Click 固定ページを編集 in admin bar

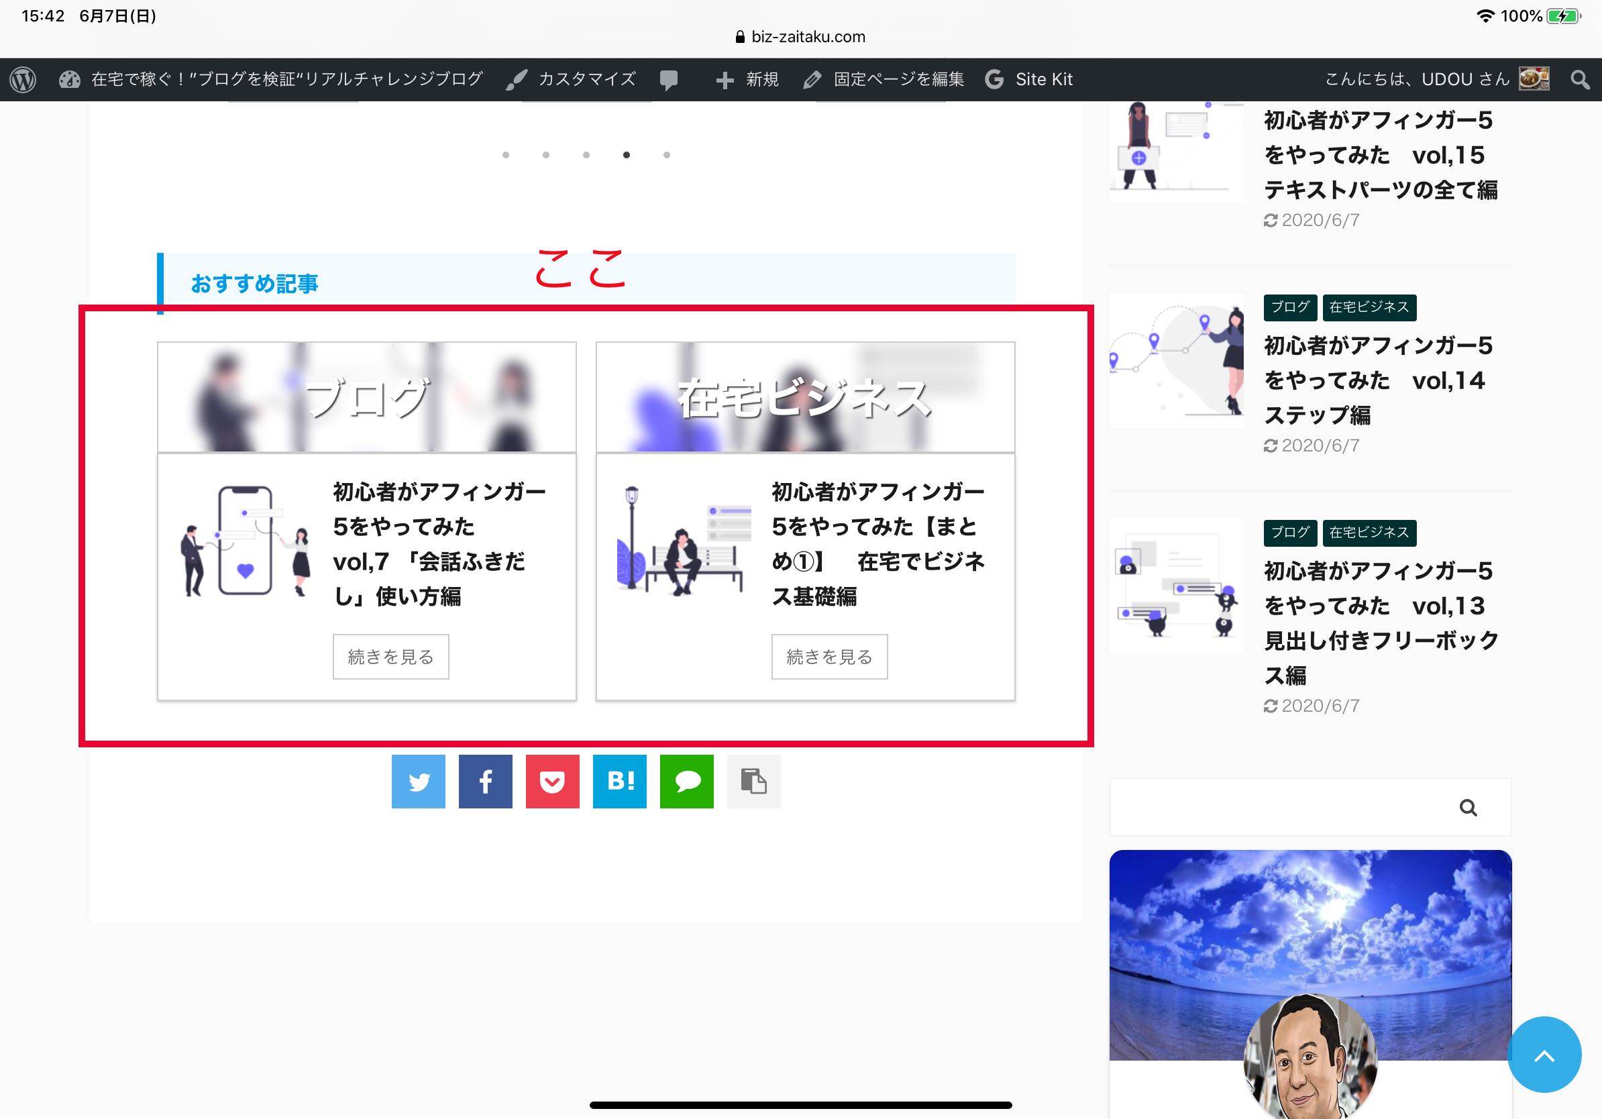pos(884,80)
